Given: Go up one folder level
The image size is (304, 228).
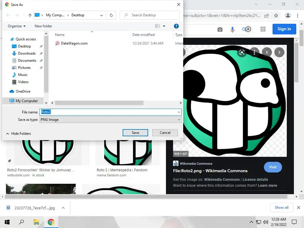Looking at the screenshot, I should point(30,15).
